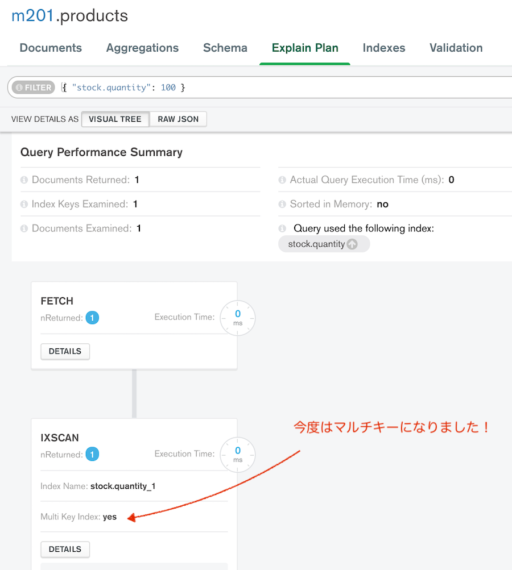Viewport: 512px width, 570px height.
Task: Click Sorted in Memory no value
Action: (382, 204)
